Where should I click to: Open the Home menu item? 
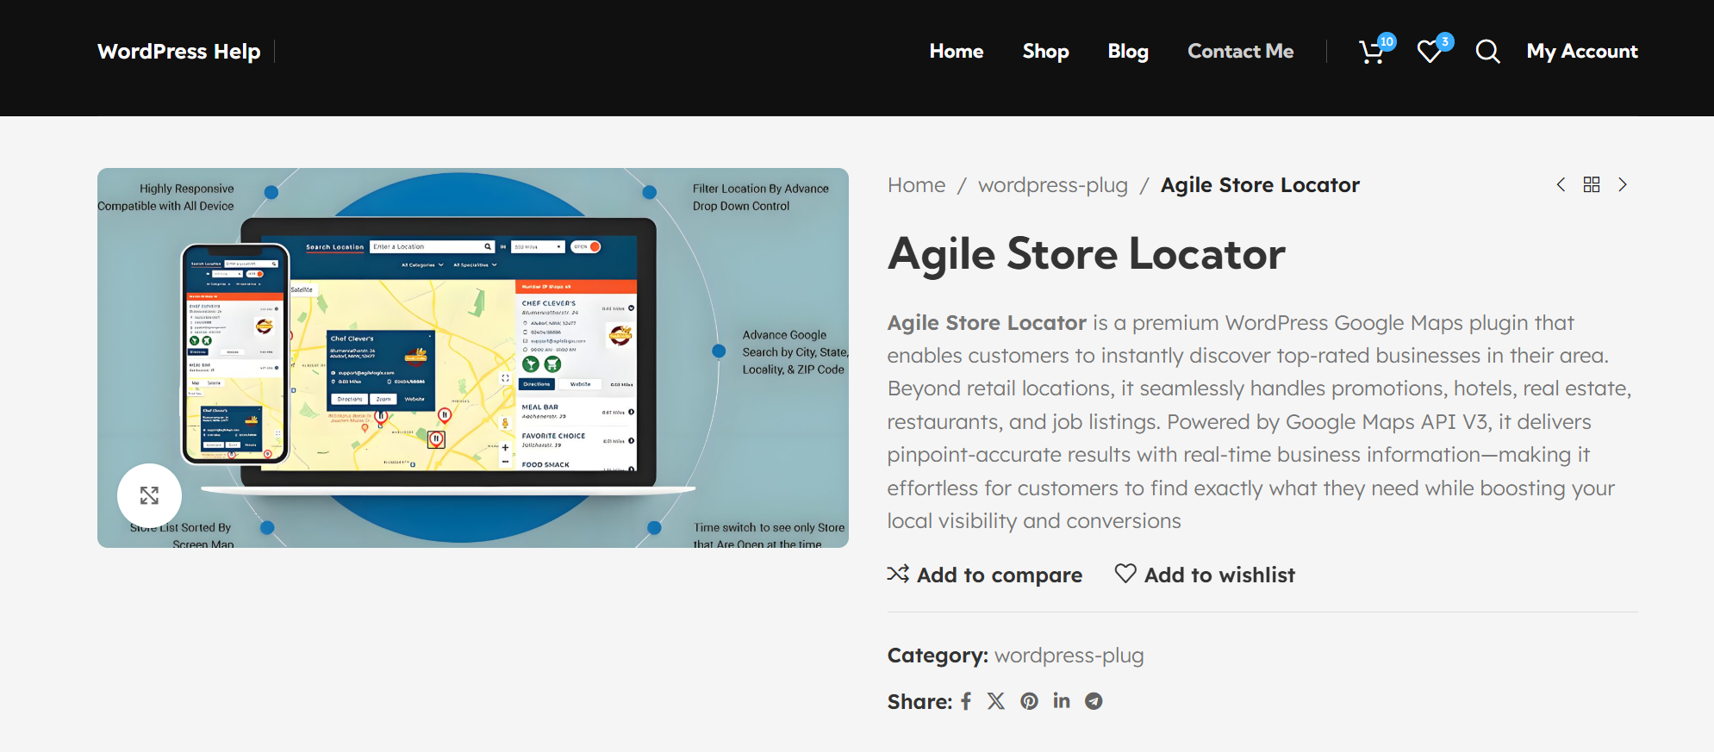click(x=956, y=52)
